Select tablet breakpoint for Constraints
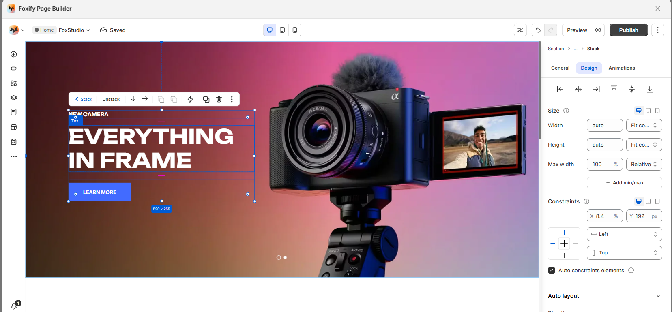Image resolution: width=672 pixels, height=312 pixels. point(648,201)
